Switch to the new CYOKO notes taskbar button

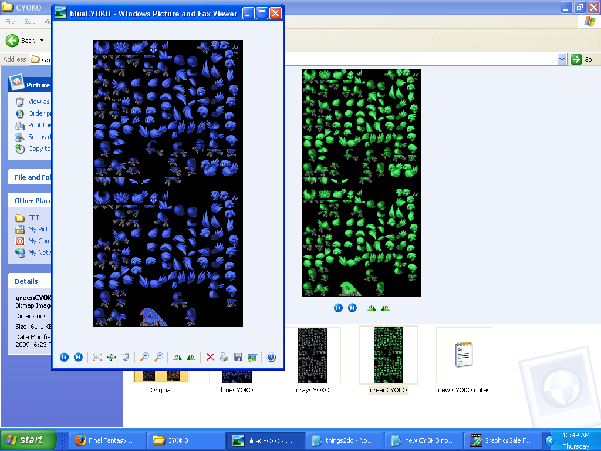(x=424, y=440)
